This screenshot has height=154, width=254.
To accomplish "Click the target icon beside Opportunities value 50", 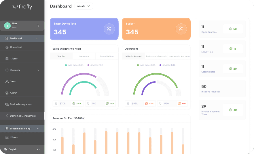I will [230, 29].
